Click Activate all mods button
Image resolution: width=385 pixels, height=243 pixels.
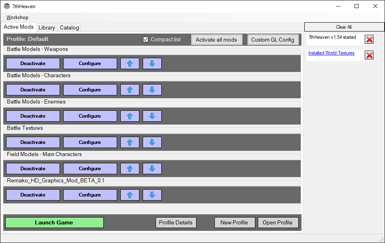click(x=216, y=40)
